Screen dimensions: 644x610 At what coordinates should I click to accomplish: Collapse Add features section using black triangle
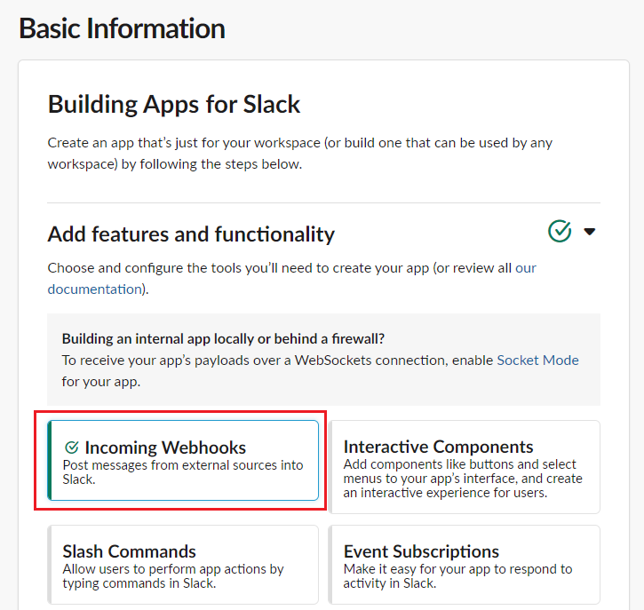point(590,232)
